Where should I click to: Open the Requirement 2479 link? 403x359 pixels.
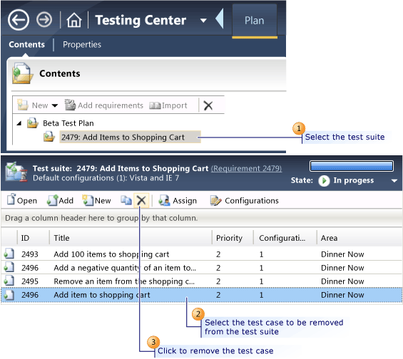coord(246,169)
